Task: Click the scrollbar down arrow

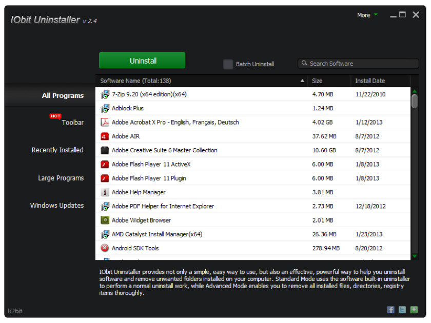Action: (415, 256)
